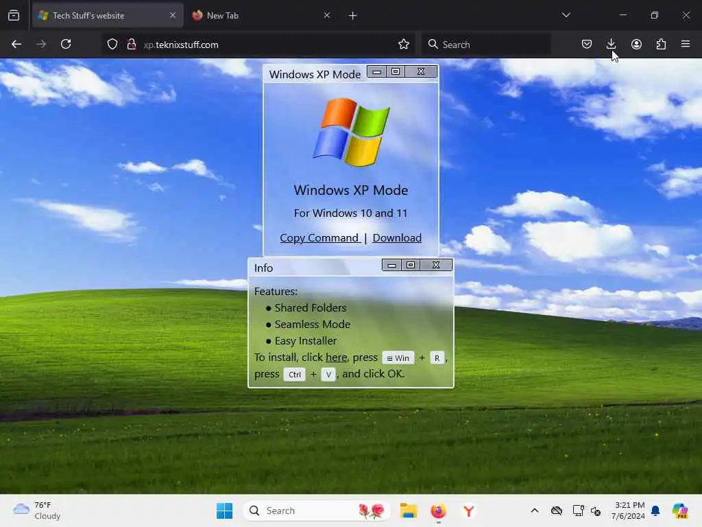Close the New Tab tab
Screen dimensions: 702x527
tap(327, 15)
